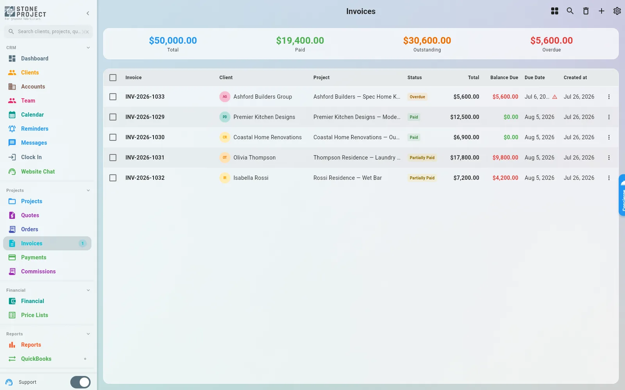Open Dashboard in the sidebar
This screenshot has width=625, height=390.
pyautogui.click(x=47, y=58)
